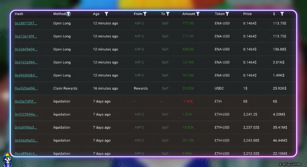Click the 46.44M$ value cell
The width and height of the screenshot is (307, 167).
pos(280,140)
